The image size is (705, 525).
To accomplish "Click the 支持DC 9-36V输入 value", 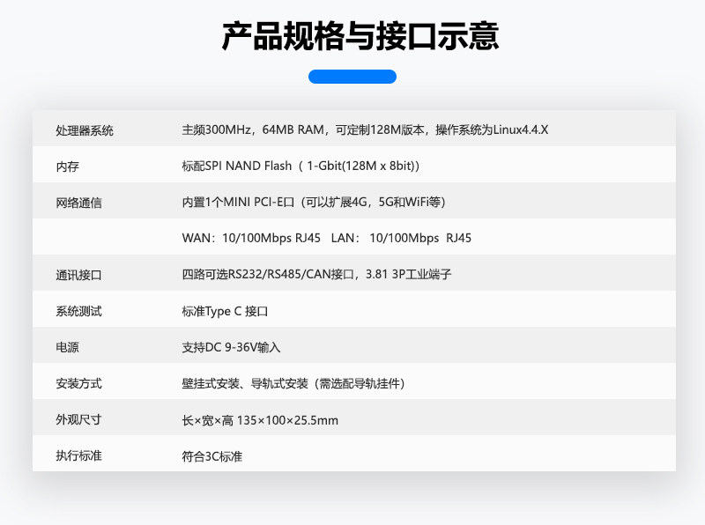I will 231,347.
